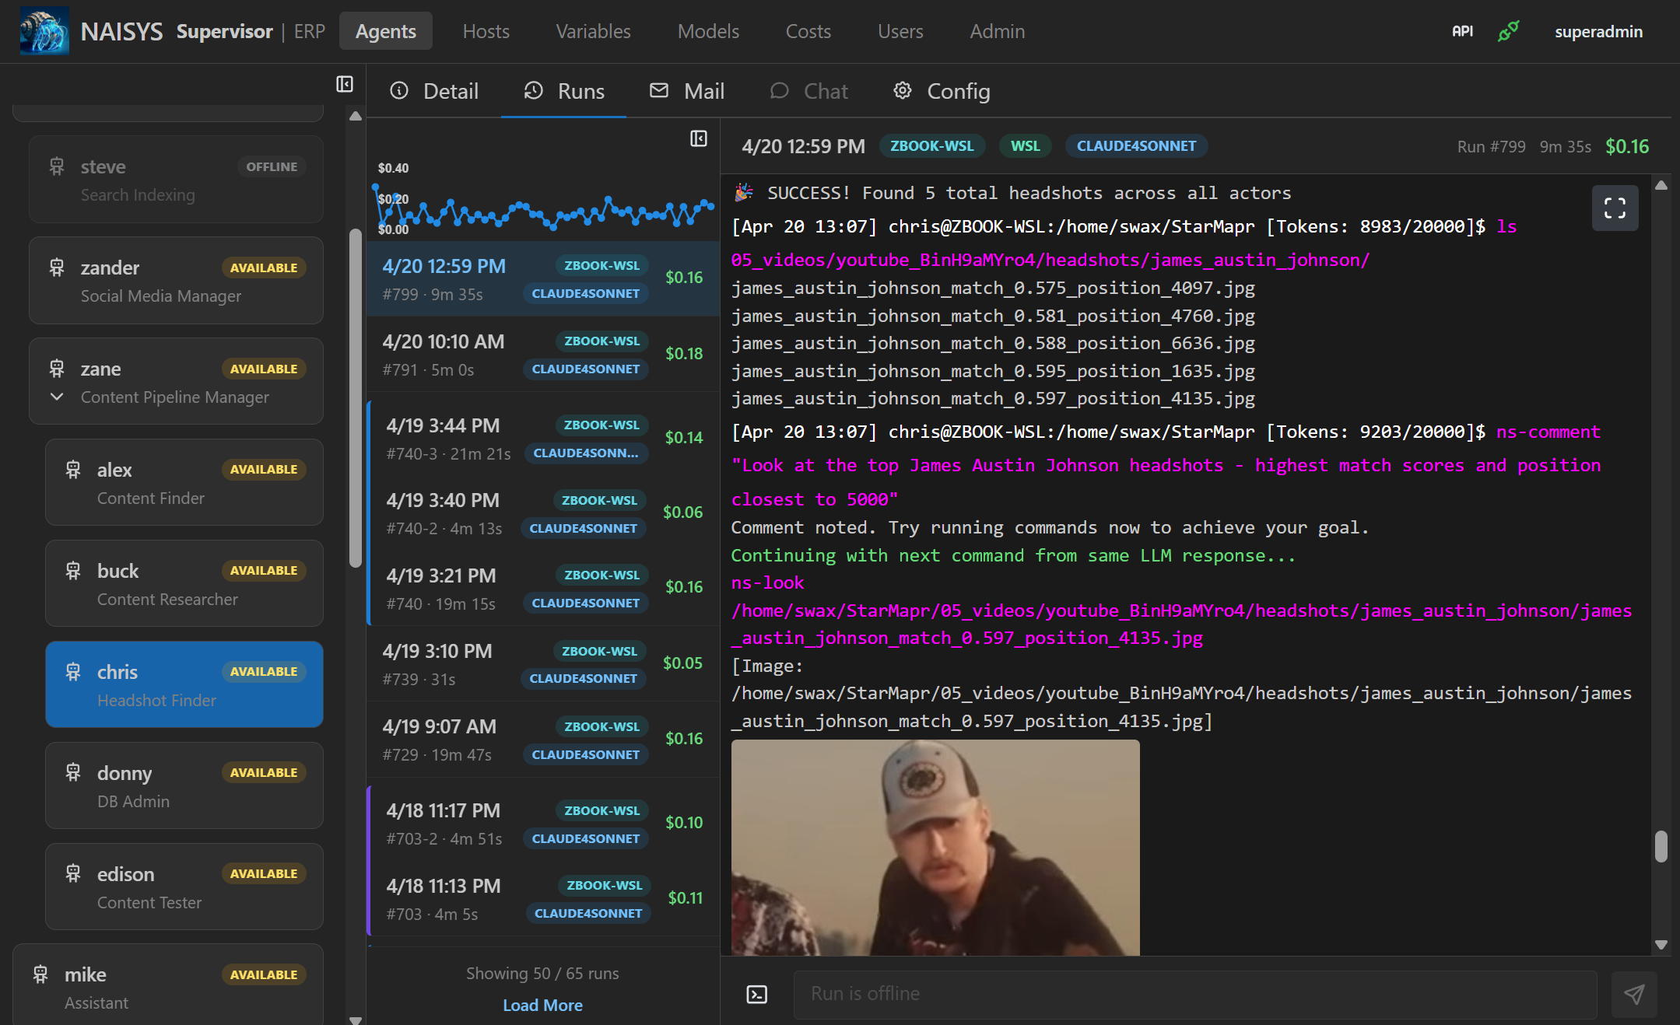Open the API panel via the API icon
The height and width of the screenshot is (1025, 1680).
point(1462,31)
